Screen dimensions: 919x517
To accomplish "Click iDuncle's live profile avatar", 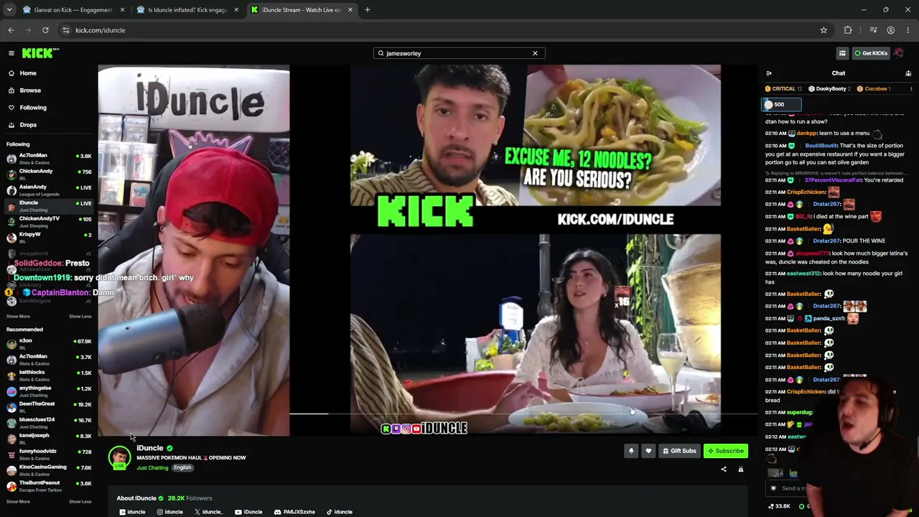I will [x=119, y=457].
